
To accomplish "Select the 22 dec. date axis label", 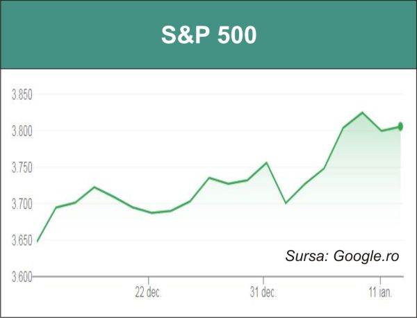I will coord(149,292).
